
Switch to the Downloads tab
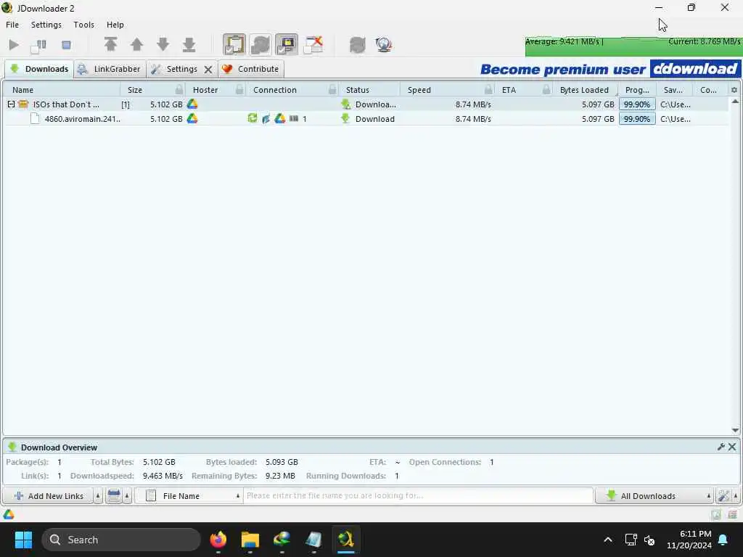point(39,69)
